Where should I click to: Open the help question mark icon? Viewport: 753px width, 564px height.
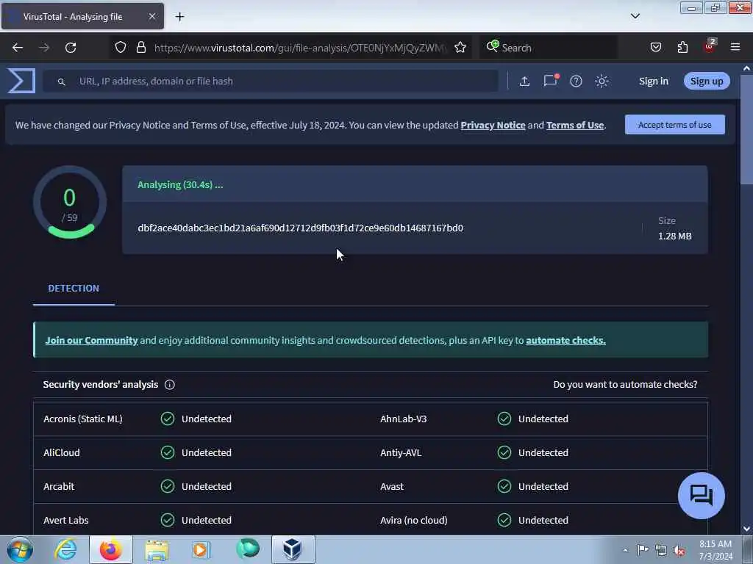click(x=576, y=81)
